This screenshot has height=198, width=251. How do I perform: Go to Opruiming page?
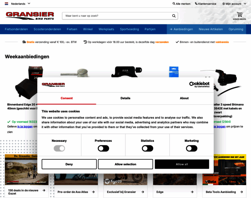[236, 29]
